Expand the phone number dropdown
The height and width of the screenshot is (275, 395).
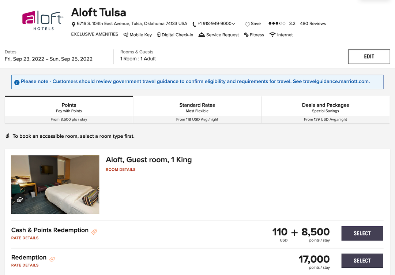[x=233, y=23]
